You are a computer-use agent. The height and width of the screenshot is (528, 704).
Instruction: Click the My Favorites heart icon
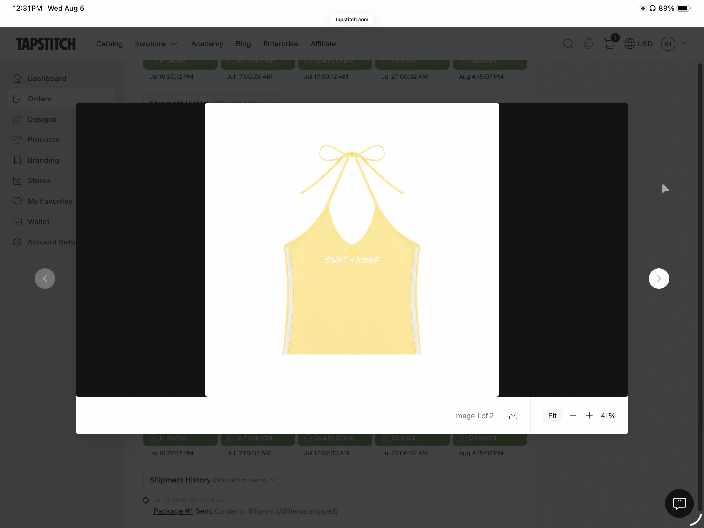(18, 201)
